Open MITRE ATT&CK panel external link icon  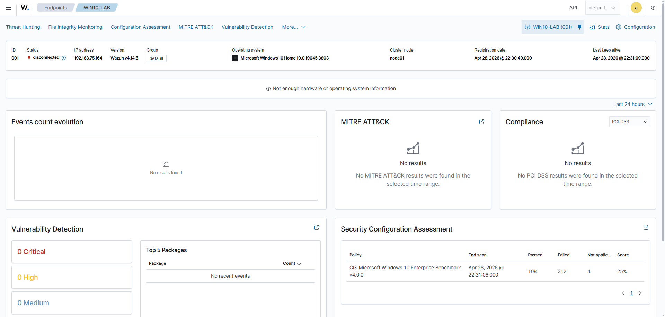coord(481,122)
